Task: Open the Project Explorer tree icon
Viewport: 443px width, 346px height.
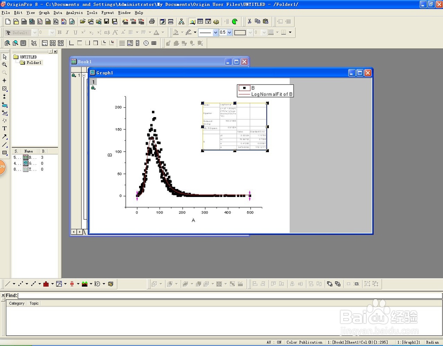Action: pos(181,21)
